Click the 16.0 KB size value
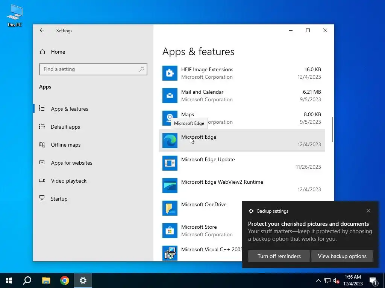Image resolution: width=385 pixels, height=288 pixels. click(x=312, y=69)
